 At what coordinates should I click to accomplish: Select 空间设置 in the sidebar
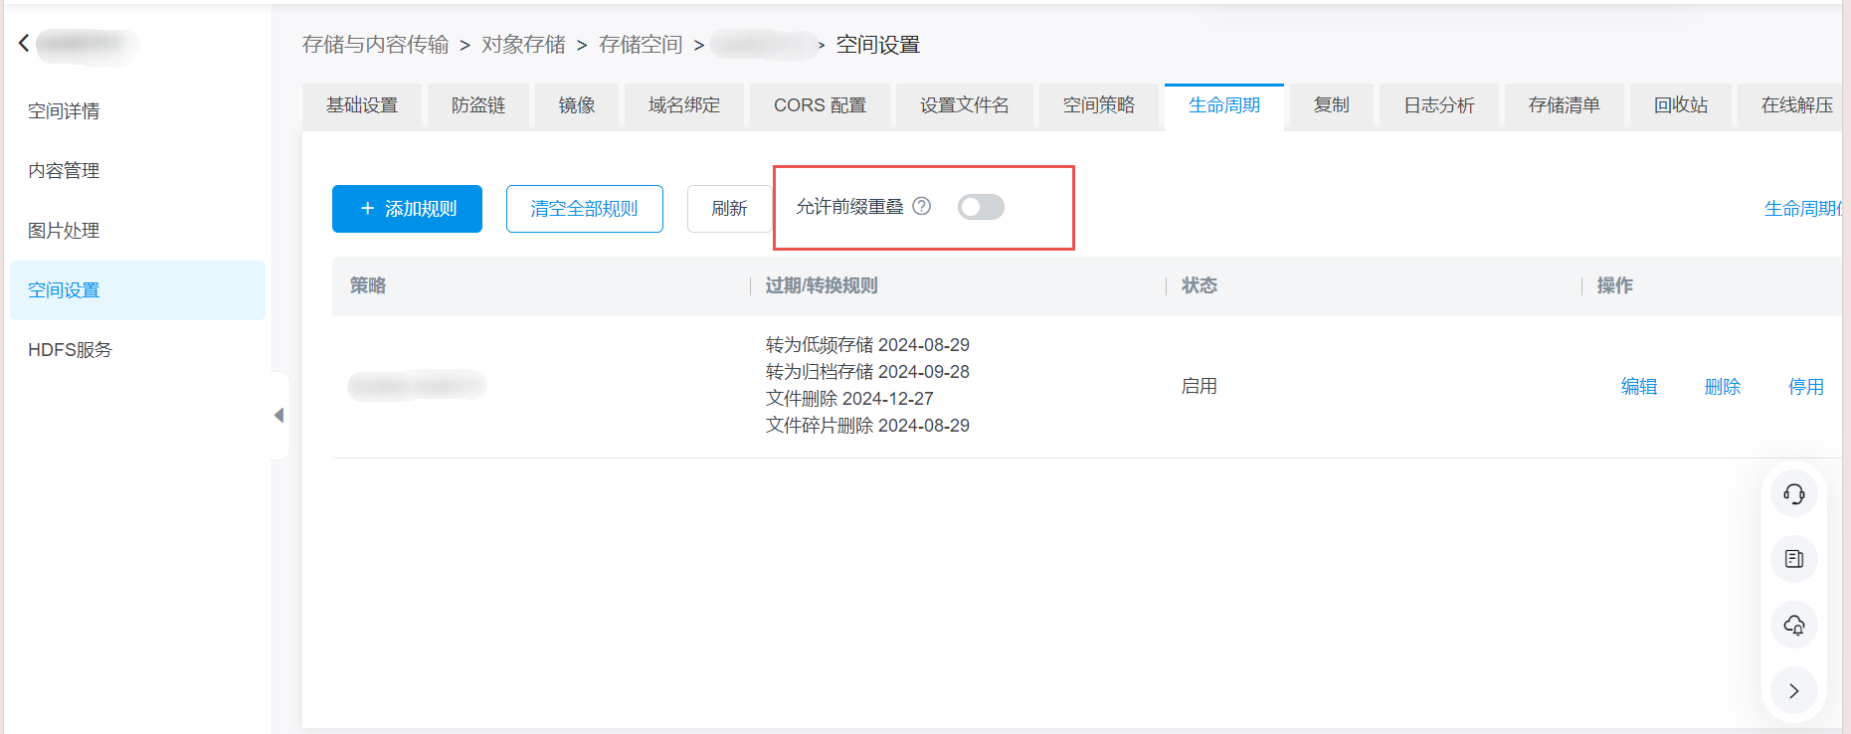137,290
